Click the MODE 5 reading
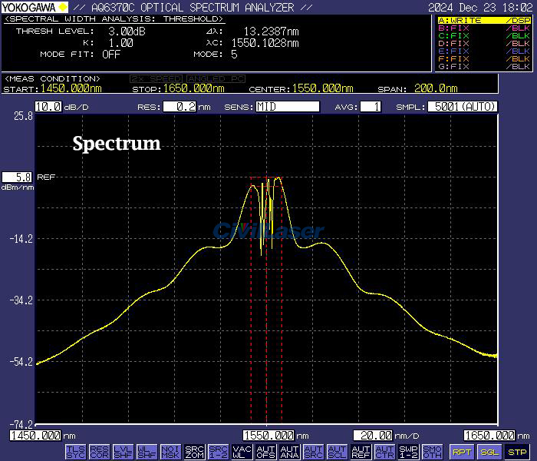This screenshot has height=461, width=537. tap(234, 55)
